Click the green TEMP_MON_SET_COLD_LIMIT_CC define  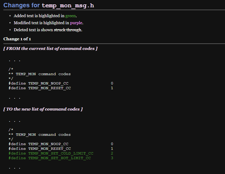click(61, 153)
